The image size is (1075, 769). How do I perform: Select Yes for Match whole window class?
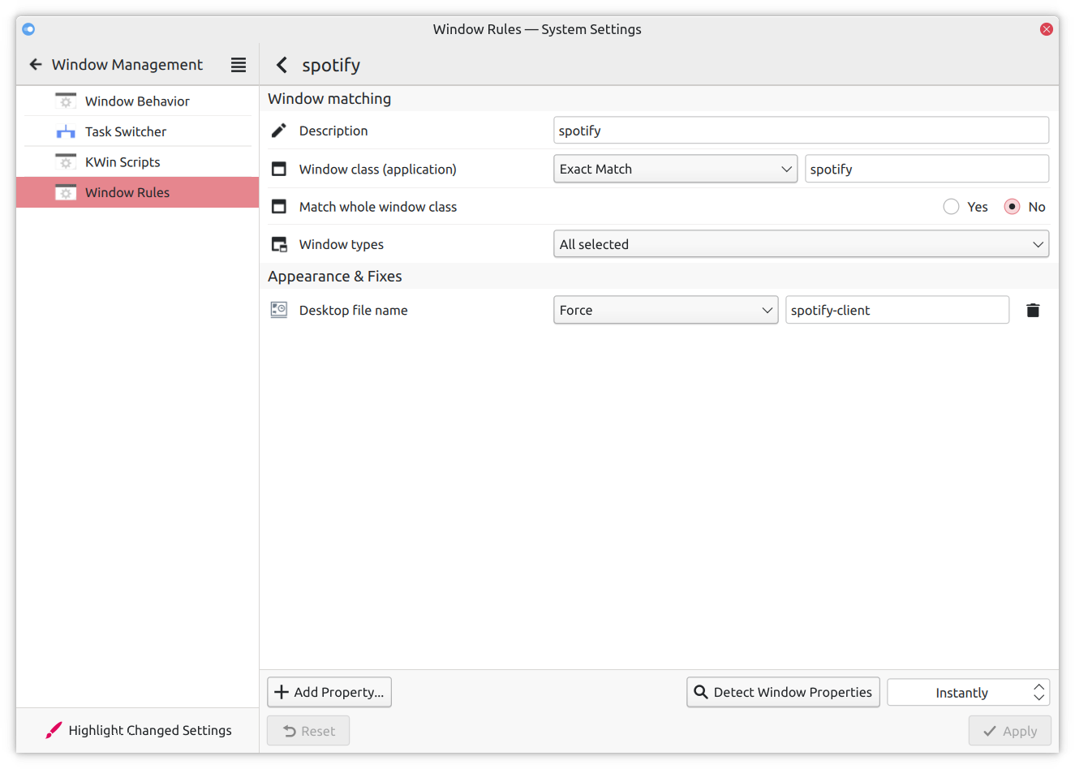952,207
